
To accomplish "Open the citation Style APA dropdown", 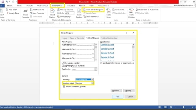I will pos(73,13).
